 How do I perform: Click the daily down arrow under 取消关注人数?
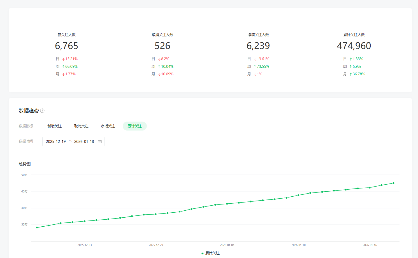[x=159, y=59]
